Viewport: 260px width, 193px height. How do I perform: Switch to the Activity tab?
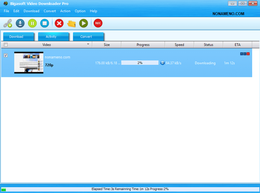(x=51, y=37)
